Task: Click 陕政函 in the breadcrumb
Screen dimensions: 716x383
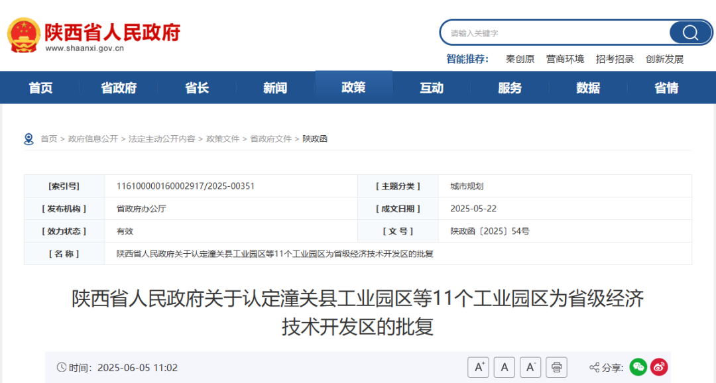Action: [315, 138]
